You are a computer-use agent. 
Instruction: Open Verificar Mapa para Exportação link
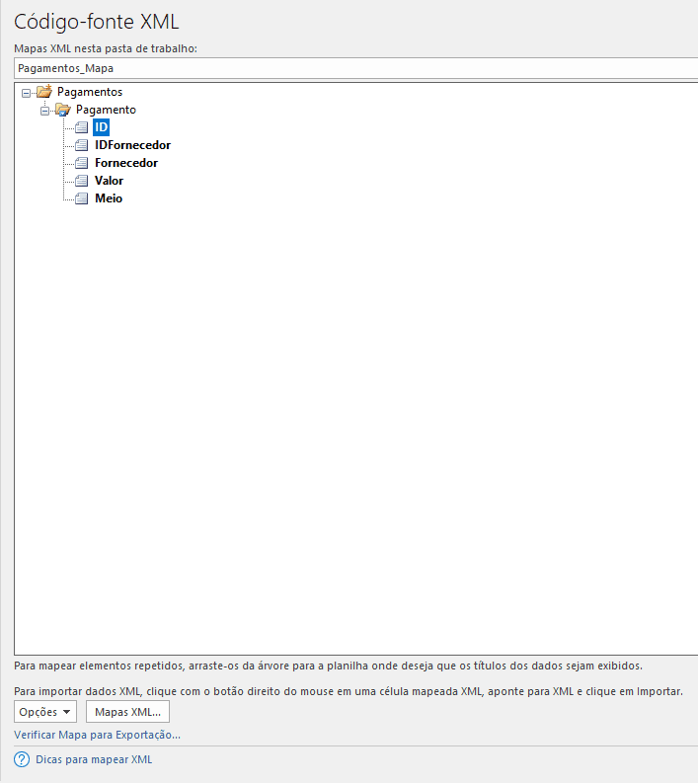(x=97, y=735)
